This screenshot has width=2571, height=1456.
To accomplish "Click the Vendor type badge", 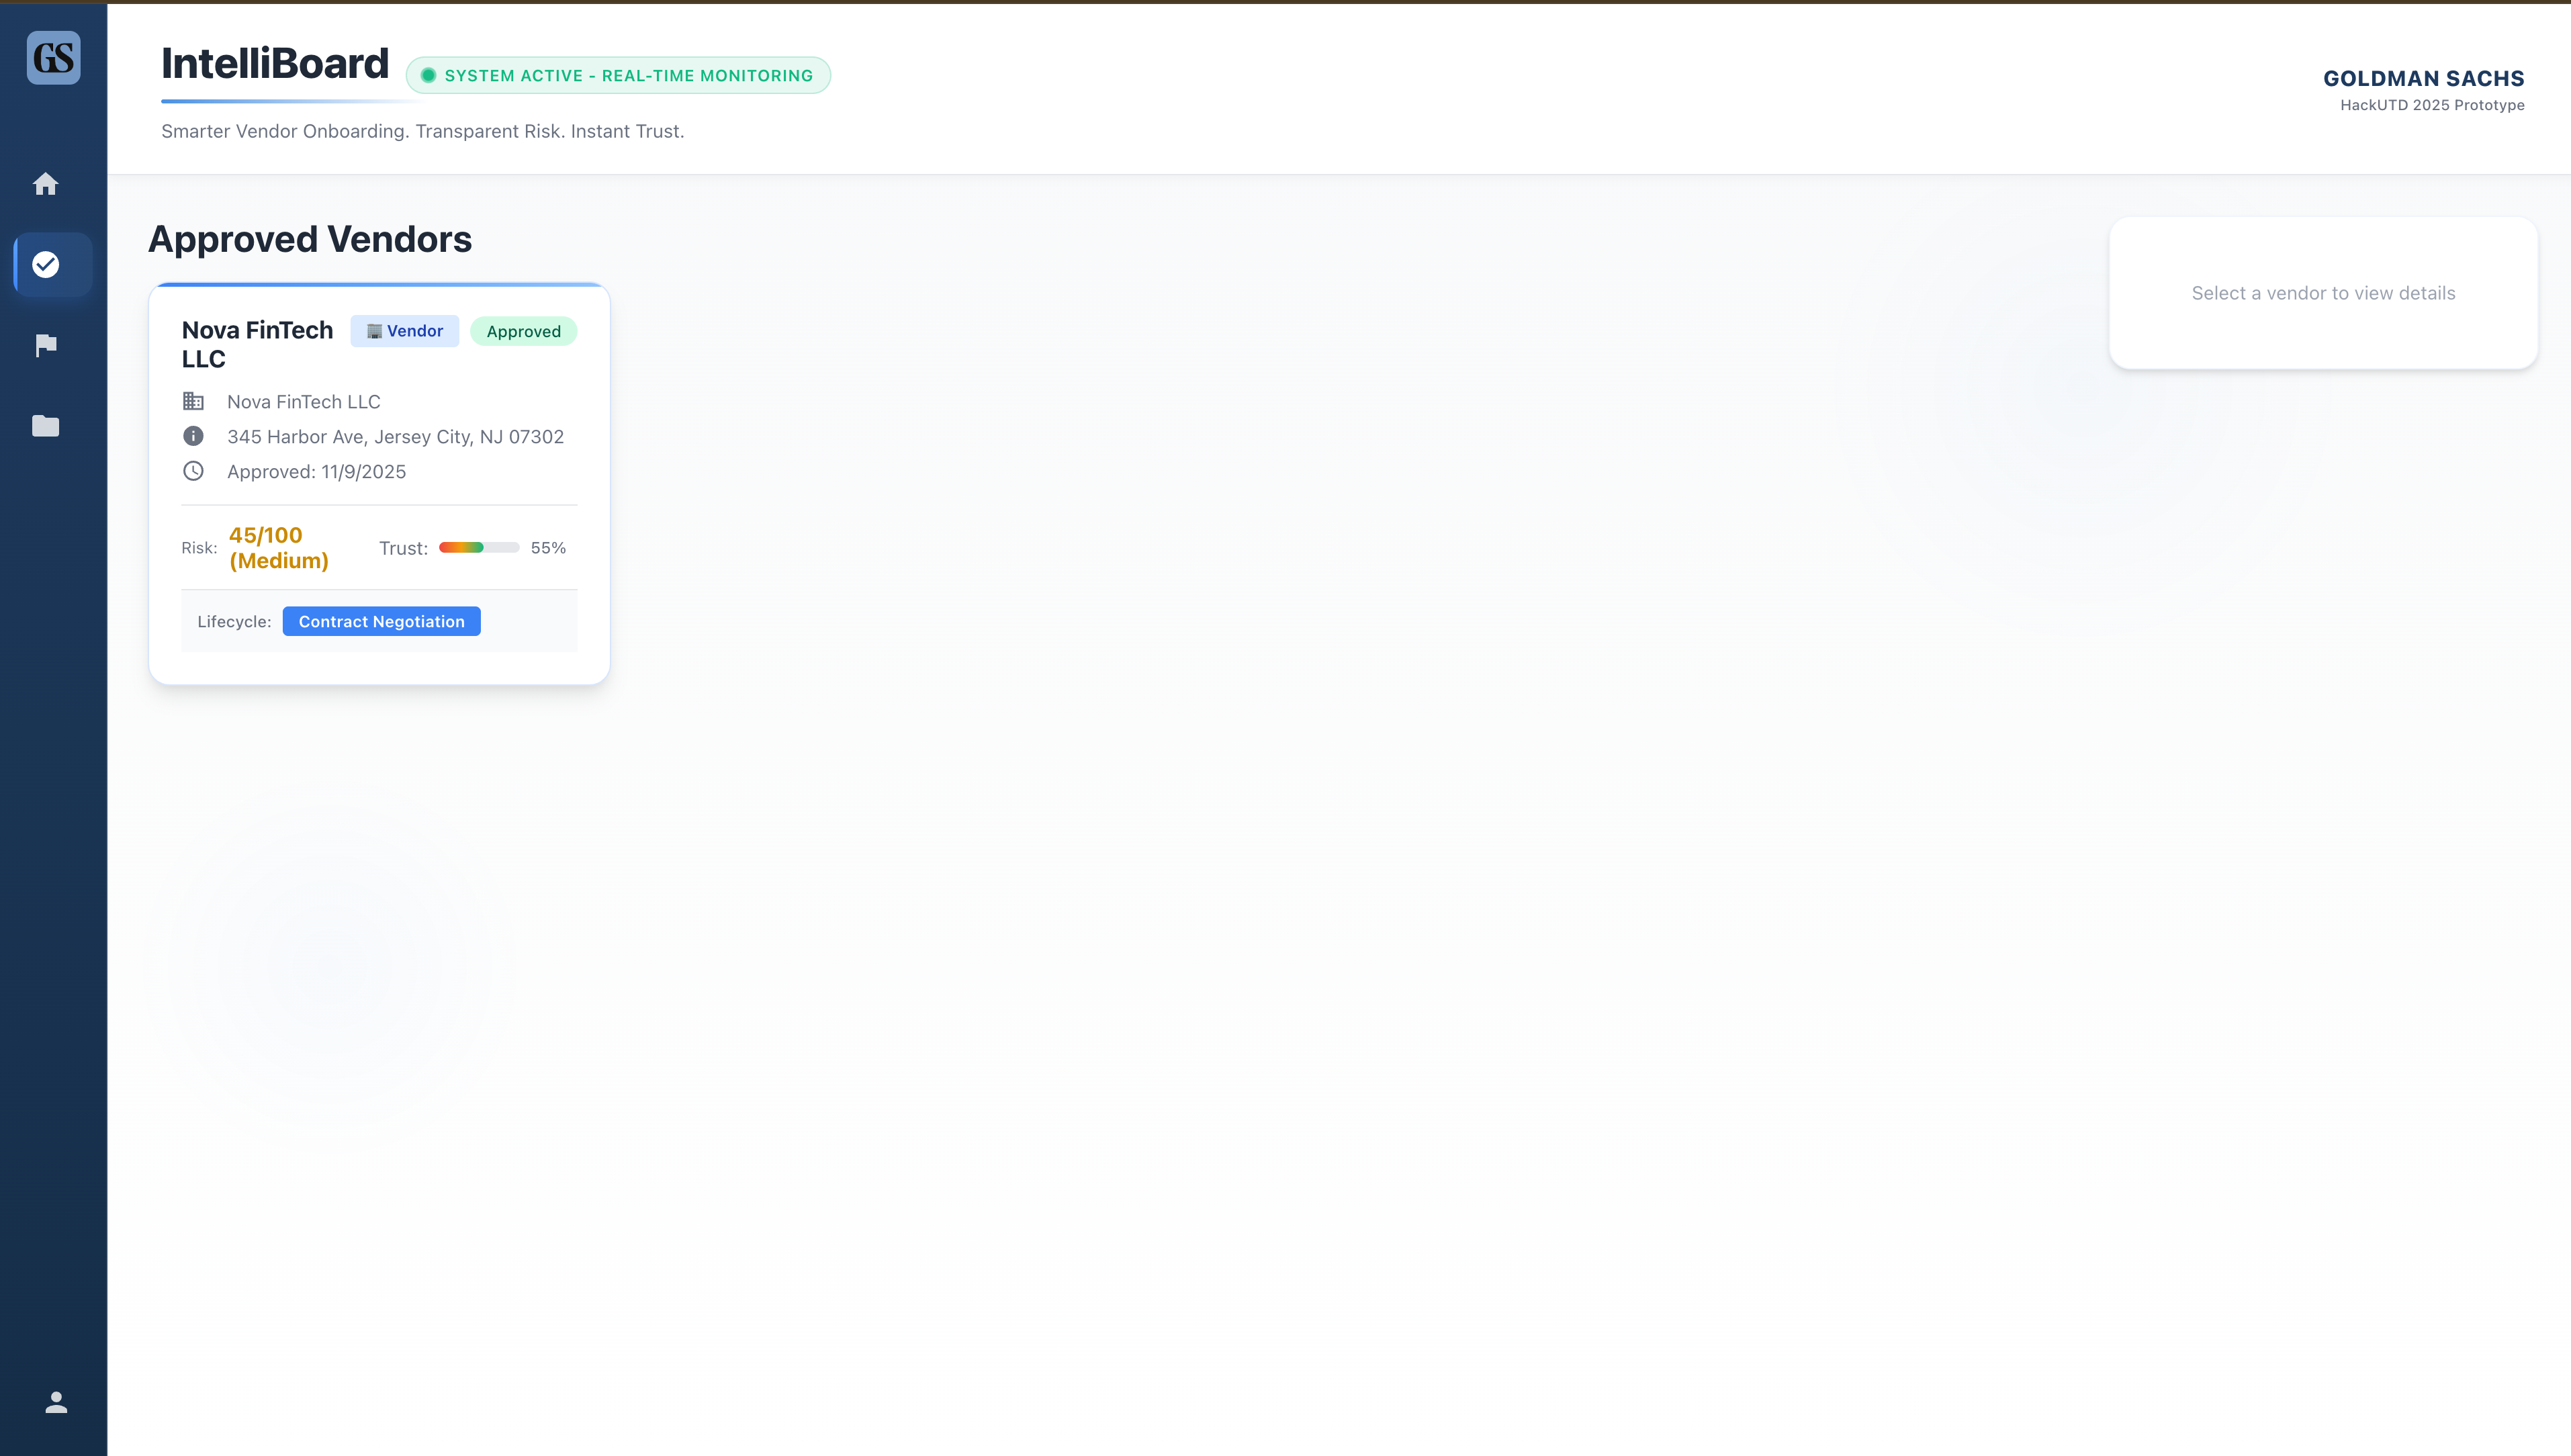I will pyautogui.click(x=404, y=331).
